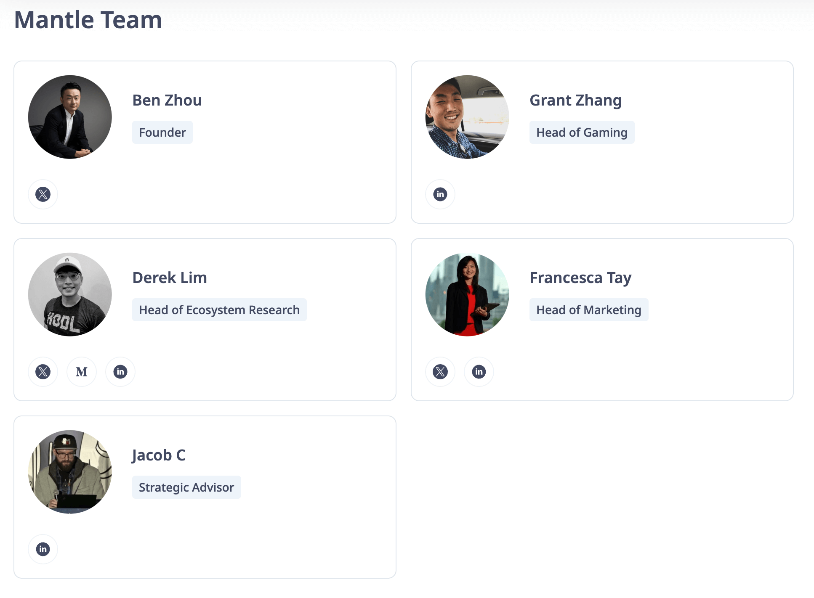Open Ben Zhou's X (Twitter) profile icon
The width and height of the screenshot is (814, 598).
coord(43,194)
